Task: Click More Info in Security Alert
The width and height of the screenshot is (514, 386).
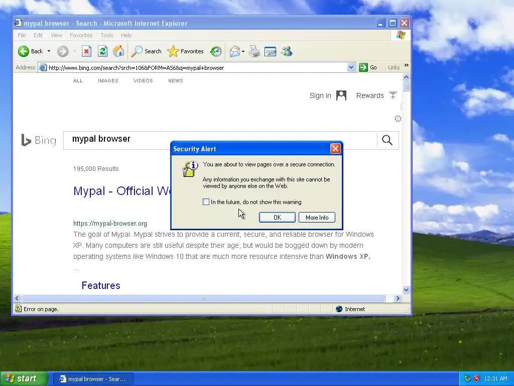Action: (317, 217)
